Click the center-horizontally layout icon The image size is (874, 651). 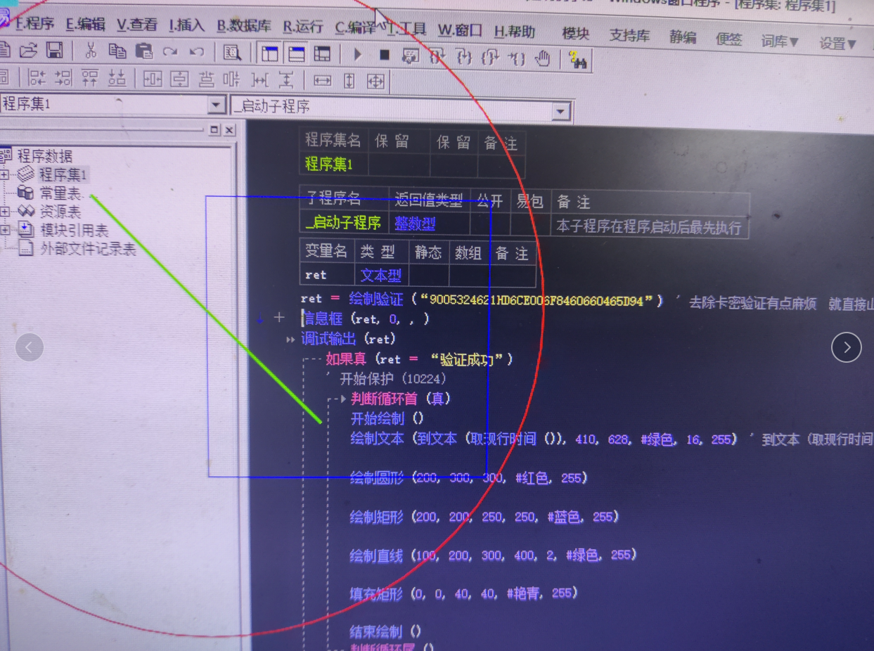click(x=153, y=79)
